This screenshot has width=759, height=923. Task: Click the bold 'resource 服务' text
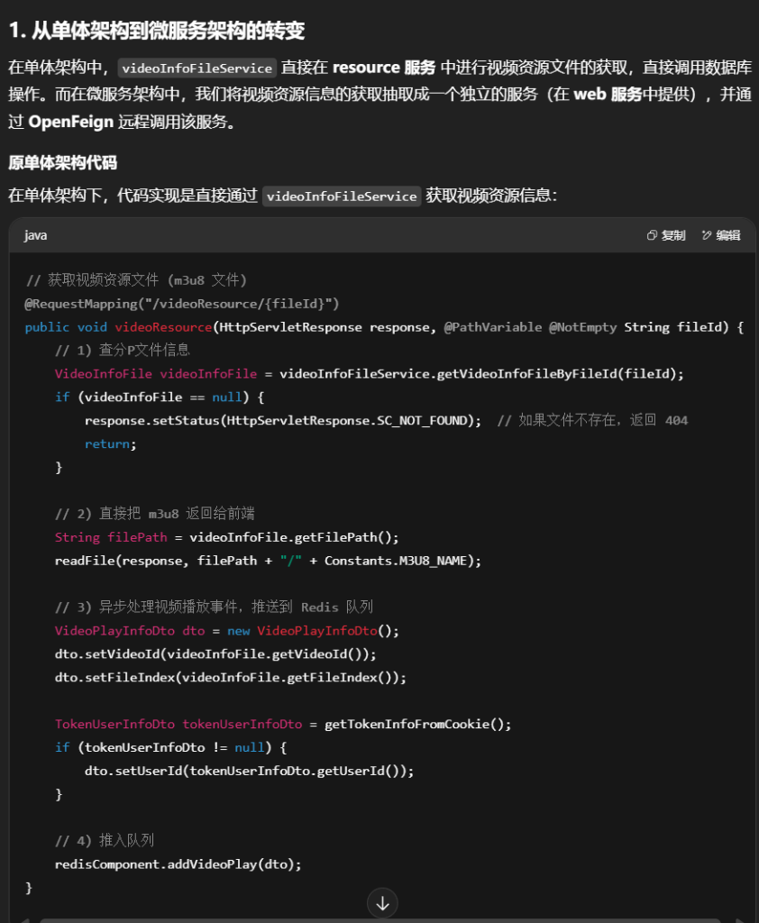tap(384, 68)
